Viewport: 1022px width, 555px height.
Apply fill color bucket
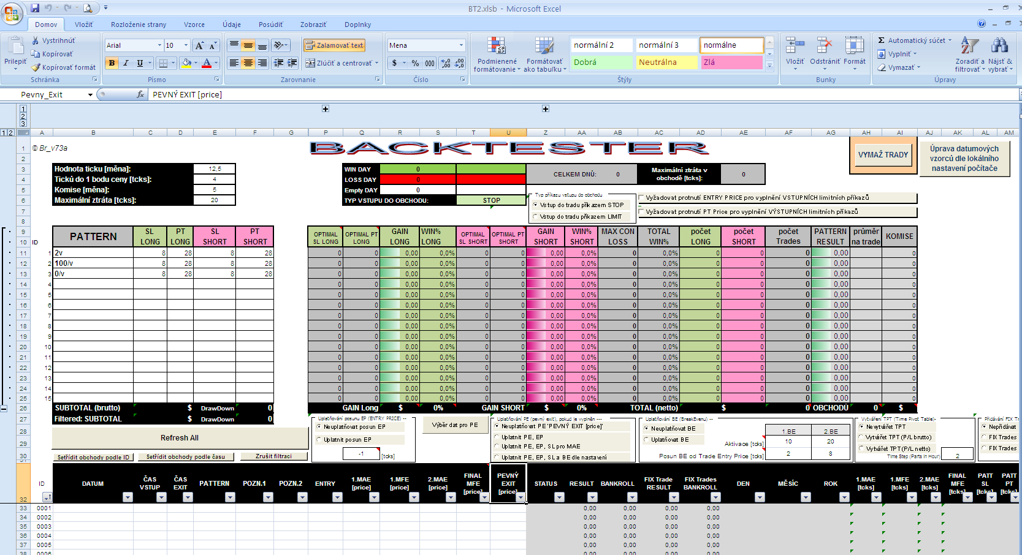click(x=186, y=62)
